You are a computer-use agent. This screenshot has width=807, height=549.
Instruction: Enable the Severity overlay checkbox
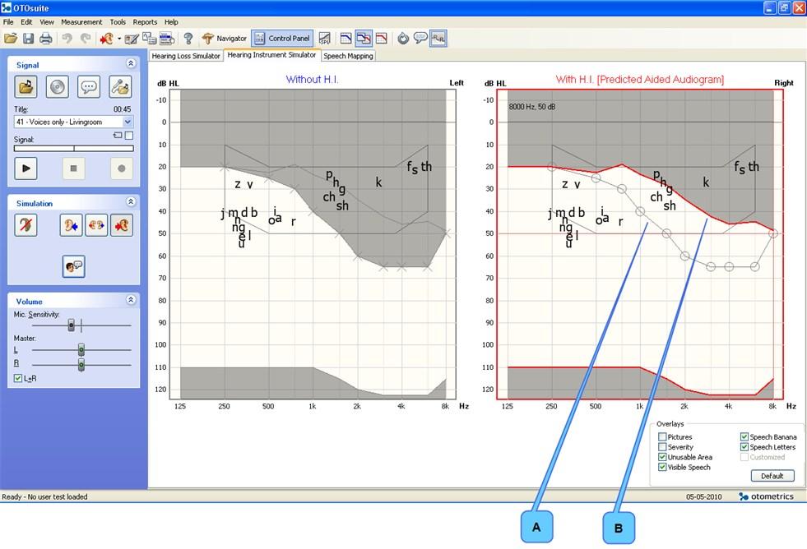pyautogui.click(x=662, y=447)
